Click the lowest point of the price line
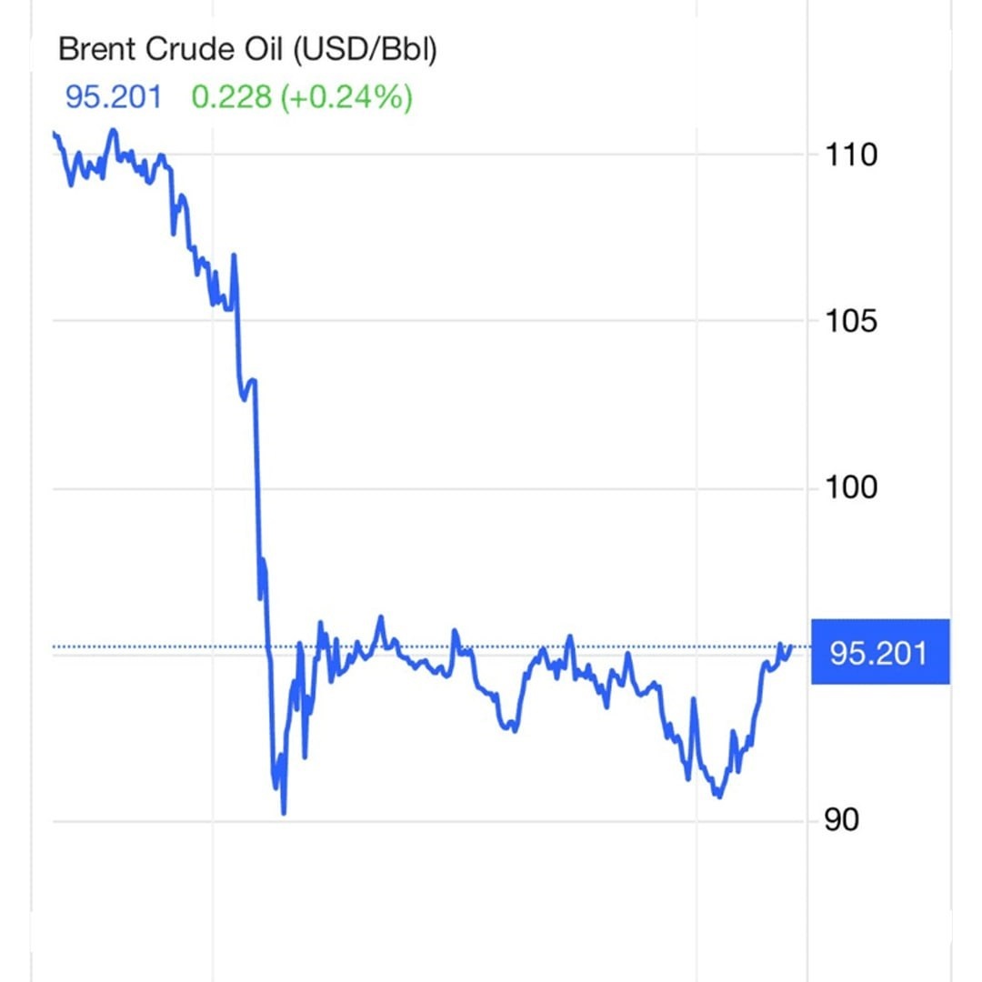Image resolution: width=982 pixels, height=982 pixels. coord(284,812)
